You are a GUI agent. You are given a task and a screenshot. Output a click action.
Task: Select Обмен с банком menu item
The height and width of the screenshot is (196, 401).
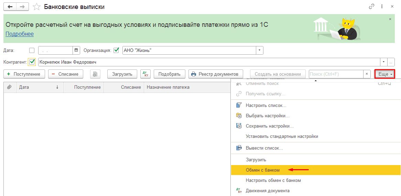pos(263,170)
